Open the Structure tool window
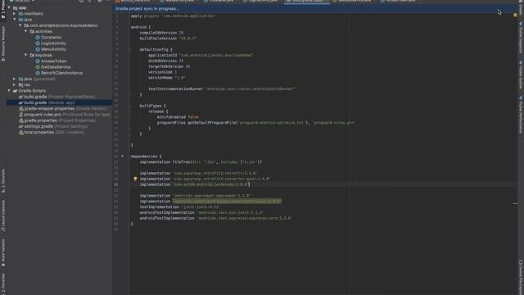The width and height of the screenshot is (524, 295). 3,180
